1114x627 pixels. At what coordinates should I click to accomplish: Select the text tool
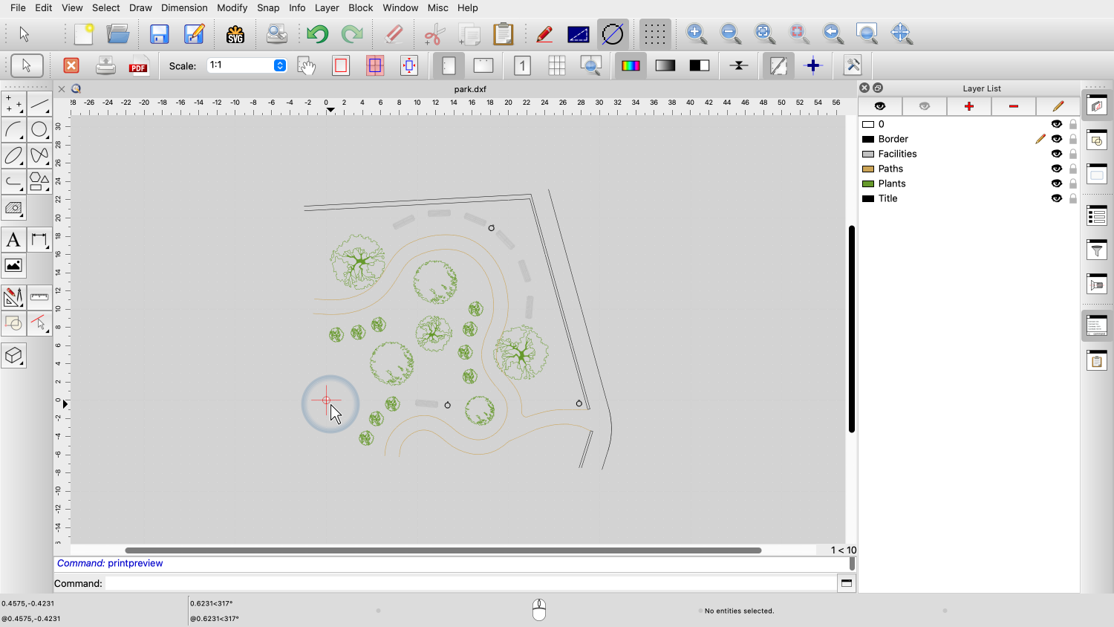coord(13,240)
